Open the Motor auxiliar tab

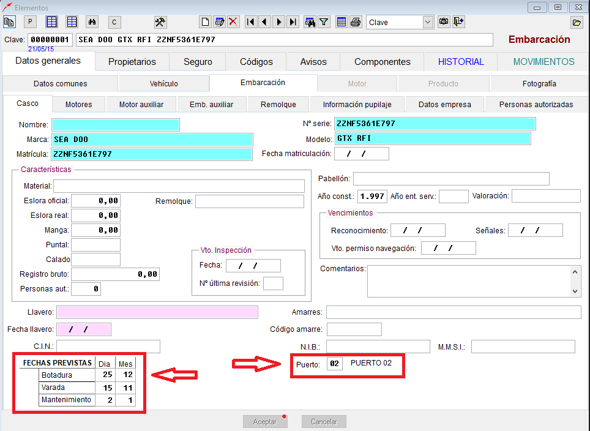141,104
